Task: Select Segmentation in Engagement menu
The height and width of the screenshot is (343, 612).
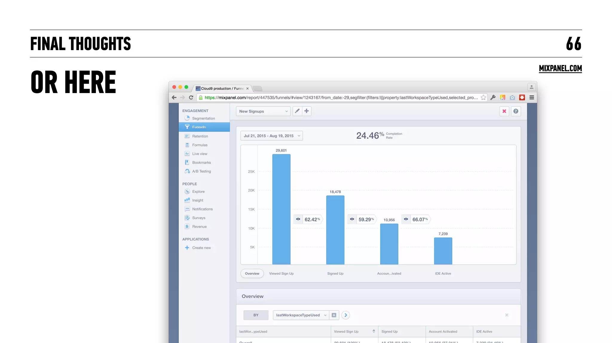Action: [x=203, y=118]
